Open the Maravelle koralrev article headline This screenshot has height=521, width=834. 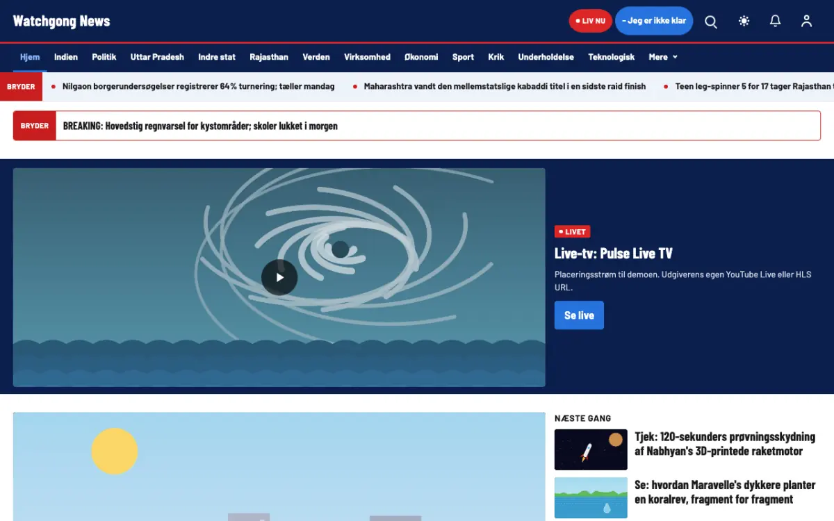coord(725,492)
